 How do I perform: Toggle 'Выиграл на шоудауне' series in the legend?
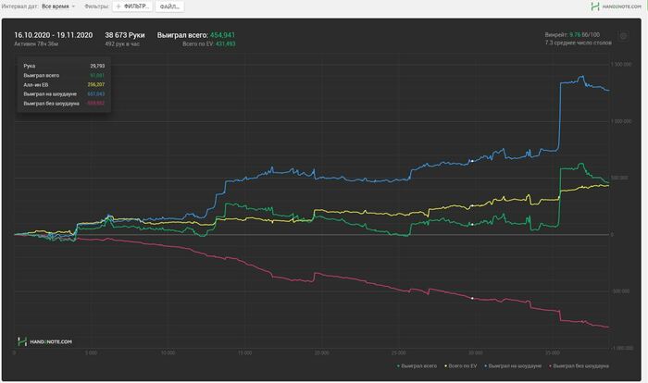click(x=513, y=366)
